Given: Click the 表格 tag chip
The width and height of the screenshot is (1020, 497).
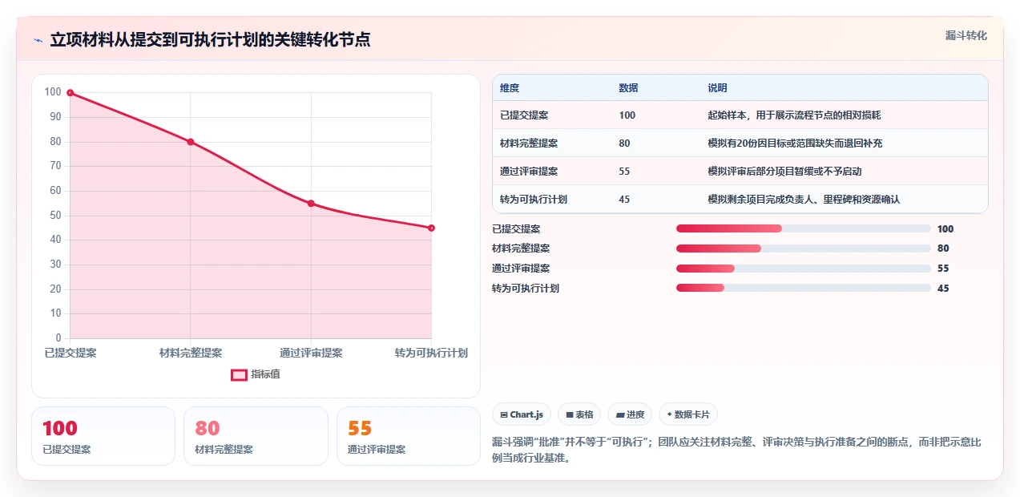Looking at the screenshot, I should (579, 414).
